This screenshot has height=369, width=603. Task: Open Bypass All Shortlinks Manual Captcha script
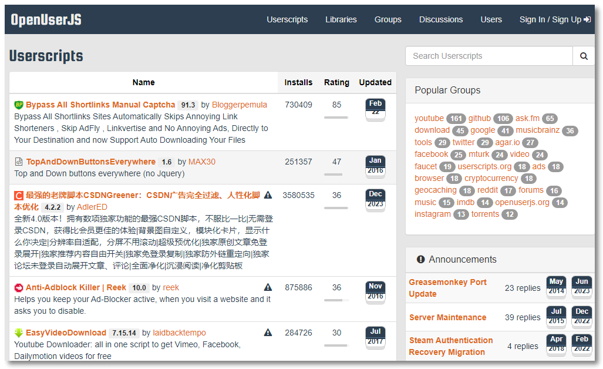point(100,105)
